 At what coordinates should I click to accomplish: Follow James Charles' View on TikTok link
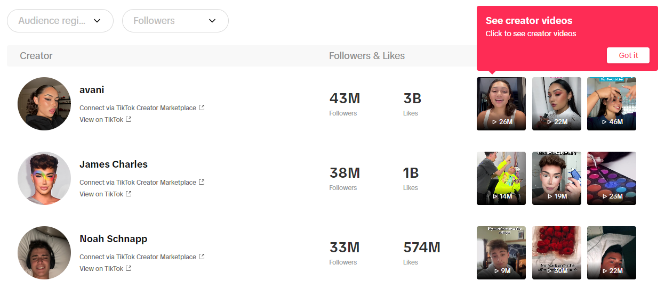(x=102, y=194)
